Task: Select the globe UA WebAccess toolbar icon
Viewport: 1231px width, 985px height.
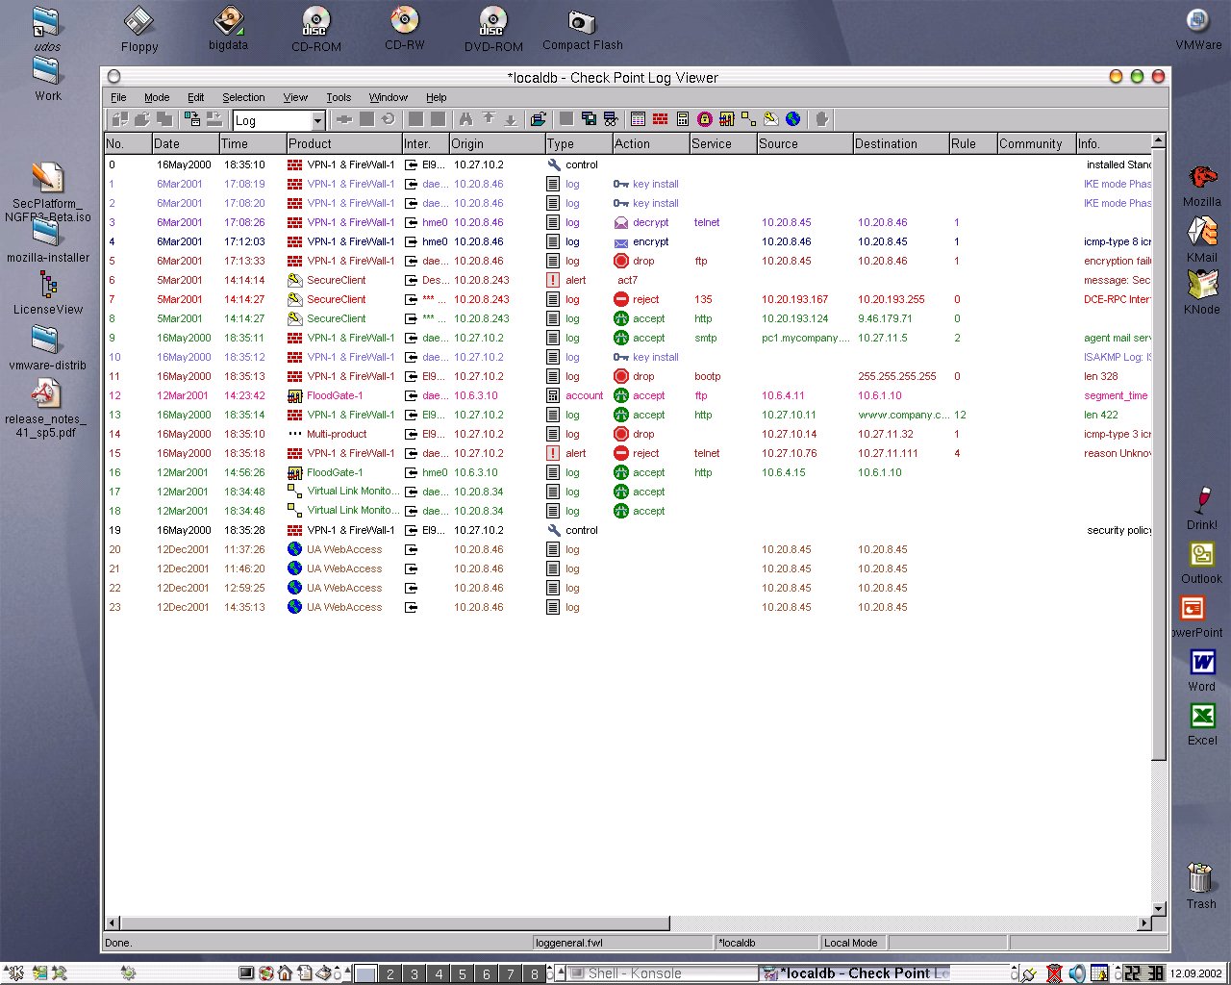Action: pos(793,119)
